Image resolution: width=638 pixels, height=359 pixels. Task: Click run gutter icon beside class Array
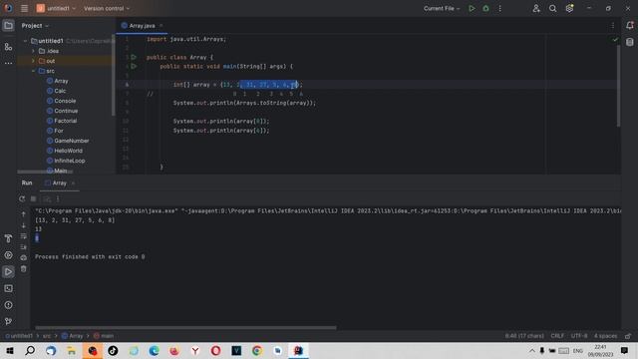[x=134, y=57]
